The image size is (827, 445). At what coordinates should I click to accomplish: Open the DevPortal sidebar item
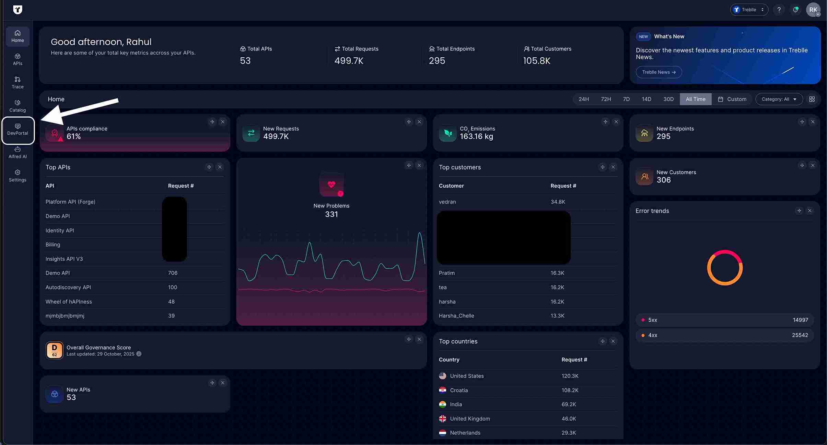tap(18, 130)
